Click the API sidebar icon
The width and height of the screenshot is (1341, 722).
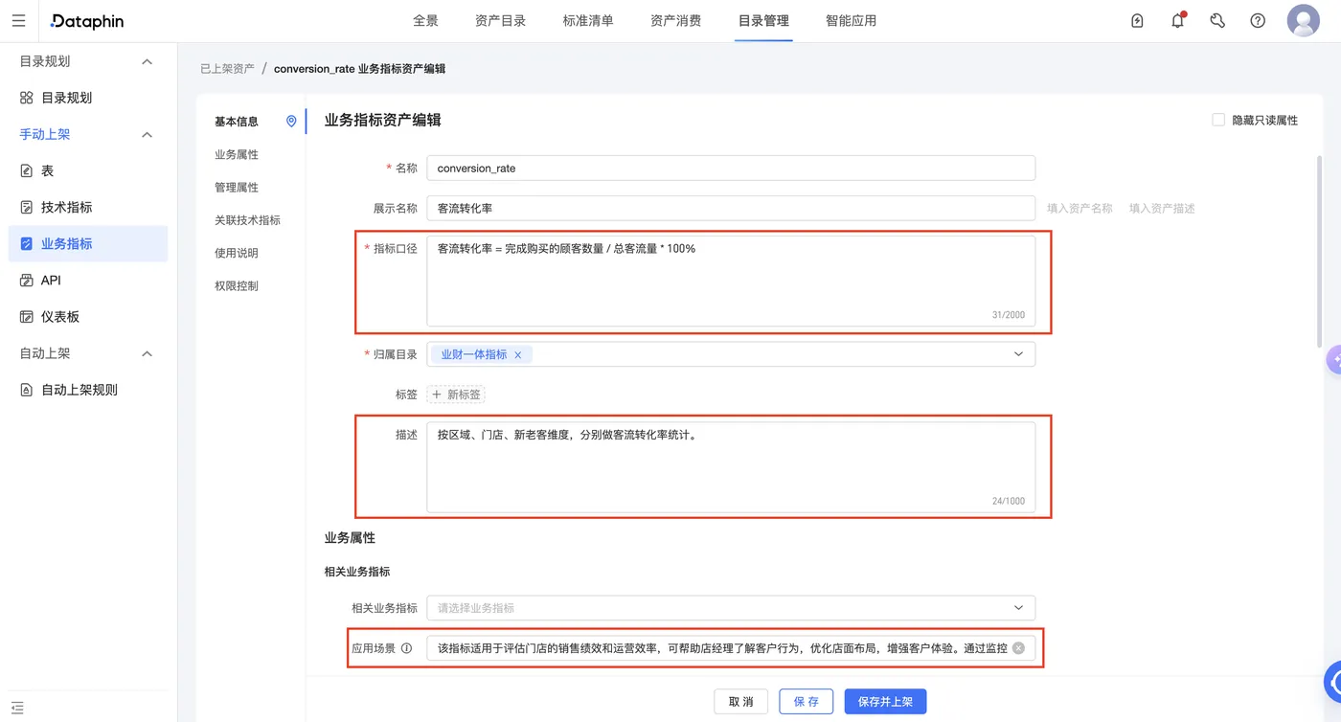27,281
